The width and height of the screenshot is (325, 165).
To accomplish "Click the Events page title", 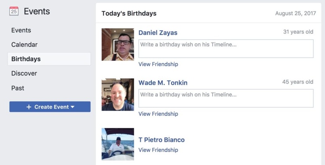I will pos(37,11).
